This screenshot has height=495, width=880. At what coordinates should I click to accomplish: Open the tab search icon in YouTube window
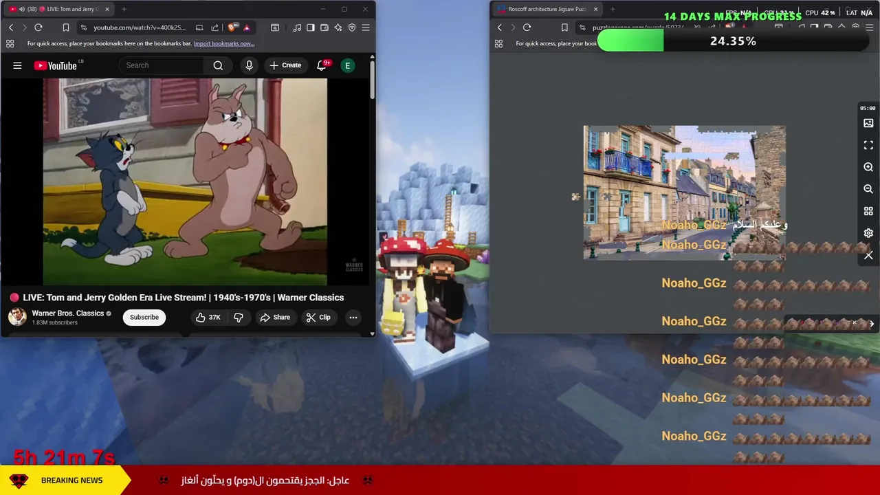coord(275,27)
